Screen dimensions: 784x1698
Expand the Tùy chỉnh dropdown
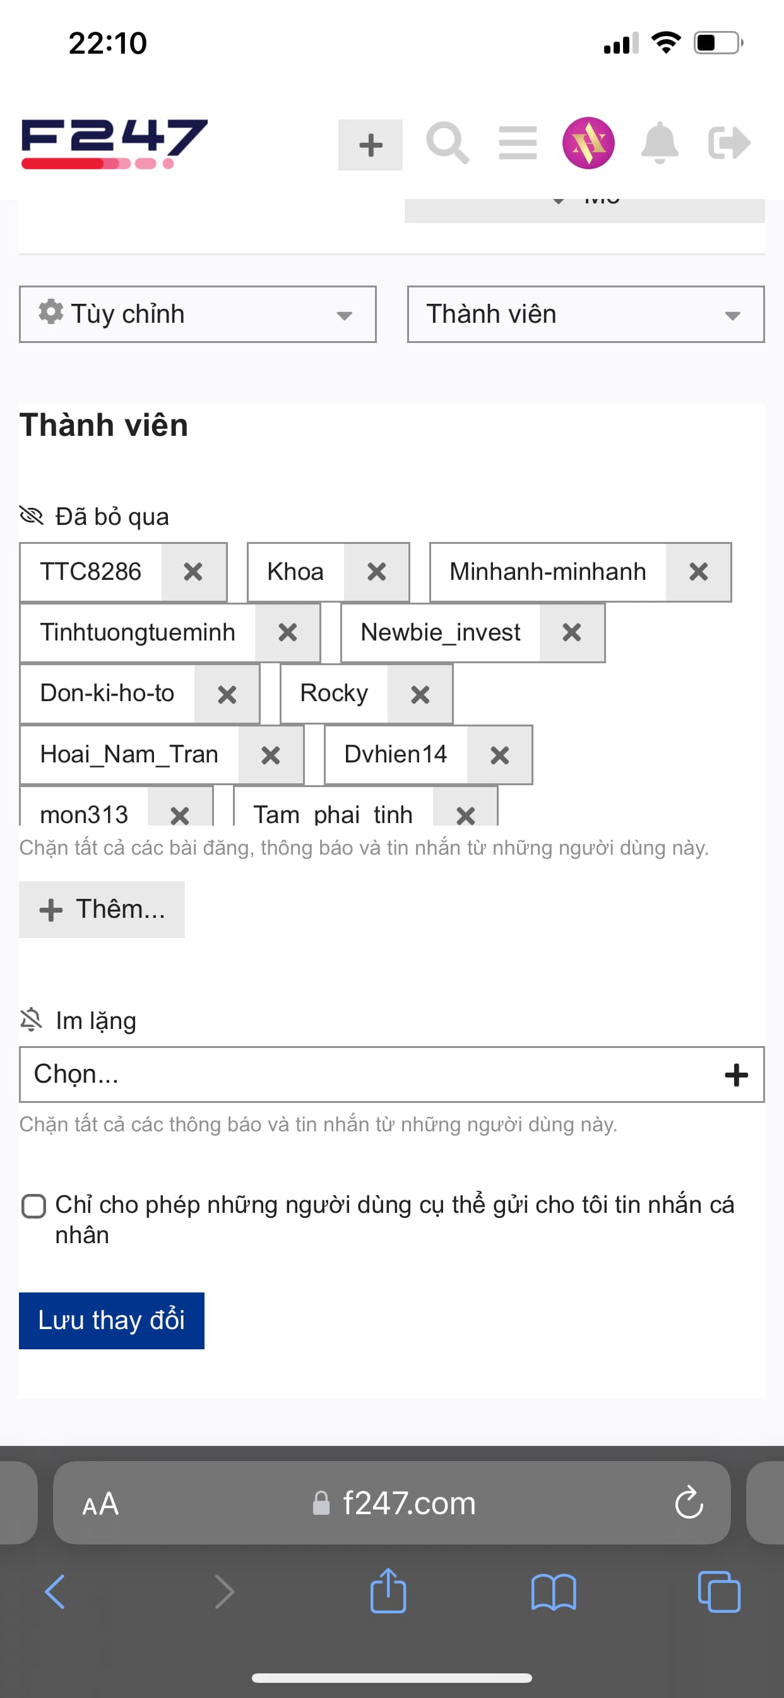tap(198, 315)
